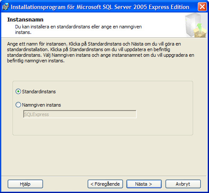Select the Standardinstans radio button
Viewport: 209px width, 193px height.
[18, 92]
